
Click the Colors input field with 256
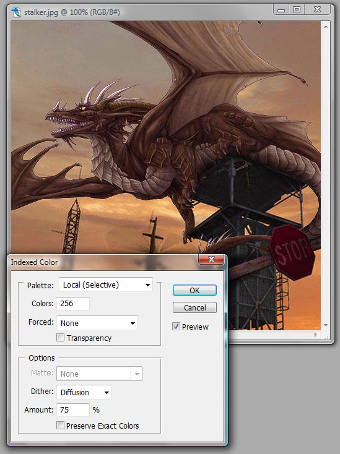click(x=73, y=304)
